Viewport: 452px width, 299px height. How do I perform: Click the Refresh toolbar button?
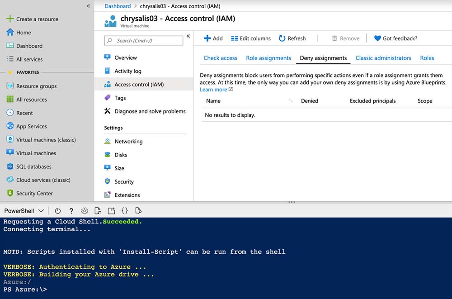click(292, 38)
